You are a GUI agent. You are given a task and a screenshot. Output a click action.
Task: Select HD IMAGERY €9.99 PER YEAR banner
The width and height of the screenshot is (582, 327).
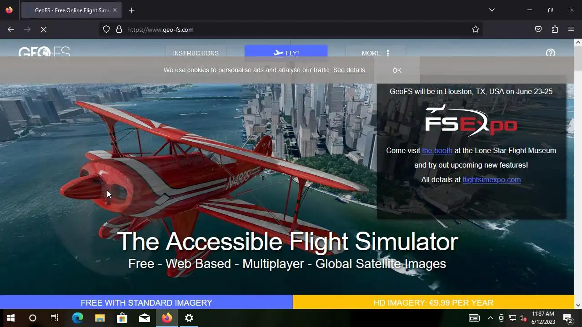coord(433,302)
